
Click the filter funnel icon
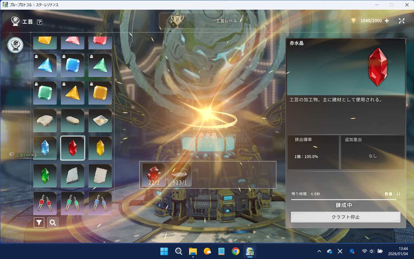tap(39, 222)
